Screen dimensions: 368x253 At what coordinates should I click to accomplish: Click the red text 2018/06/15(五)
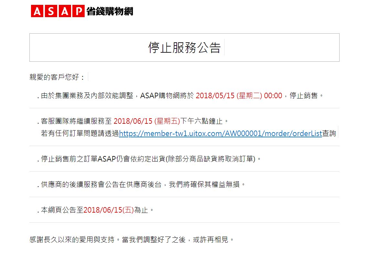109,210
